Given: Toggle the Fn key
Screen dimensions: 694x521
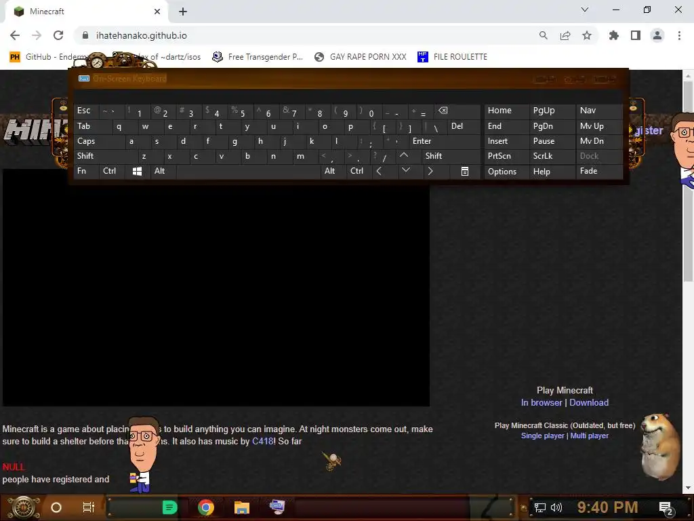Looking at the screenshot, I should (x=86, y=171).
